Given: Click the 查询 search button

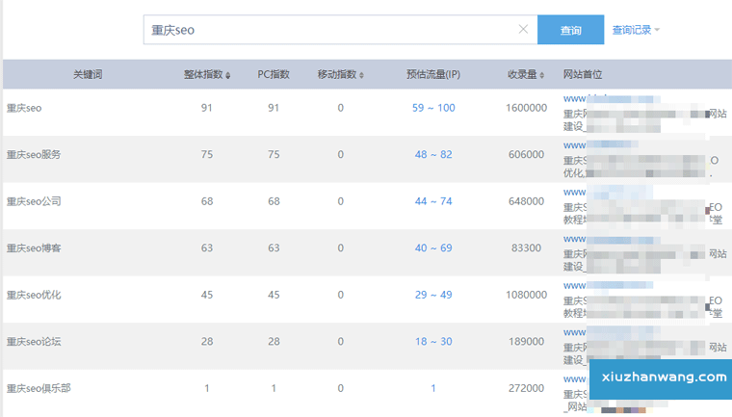Looking at the screenshot, I should [570, 30].
